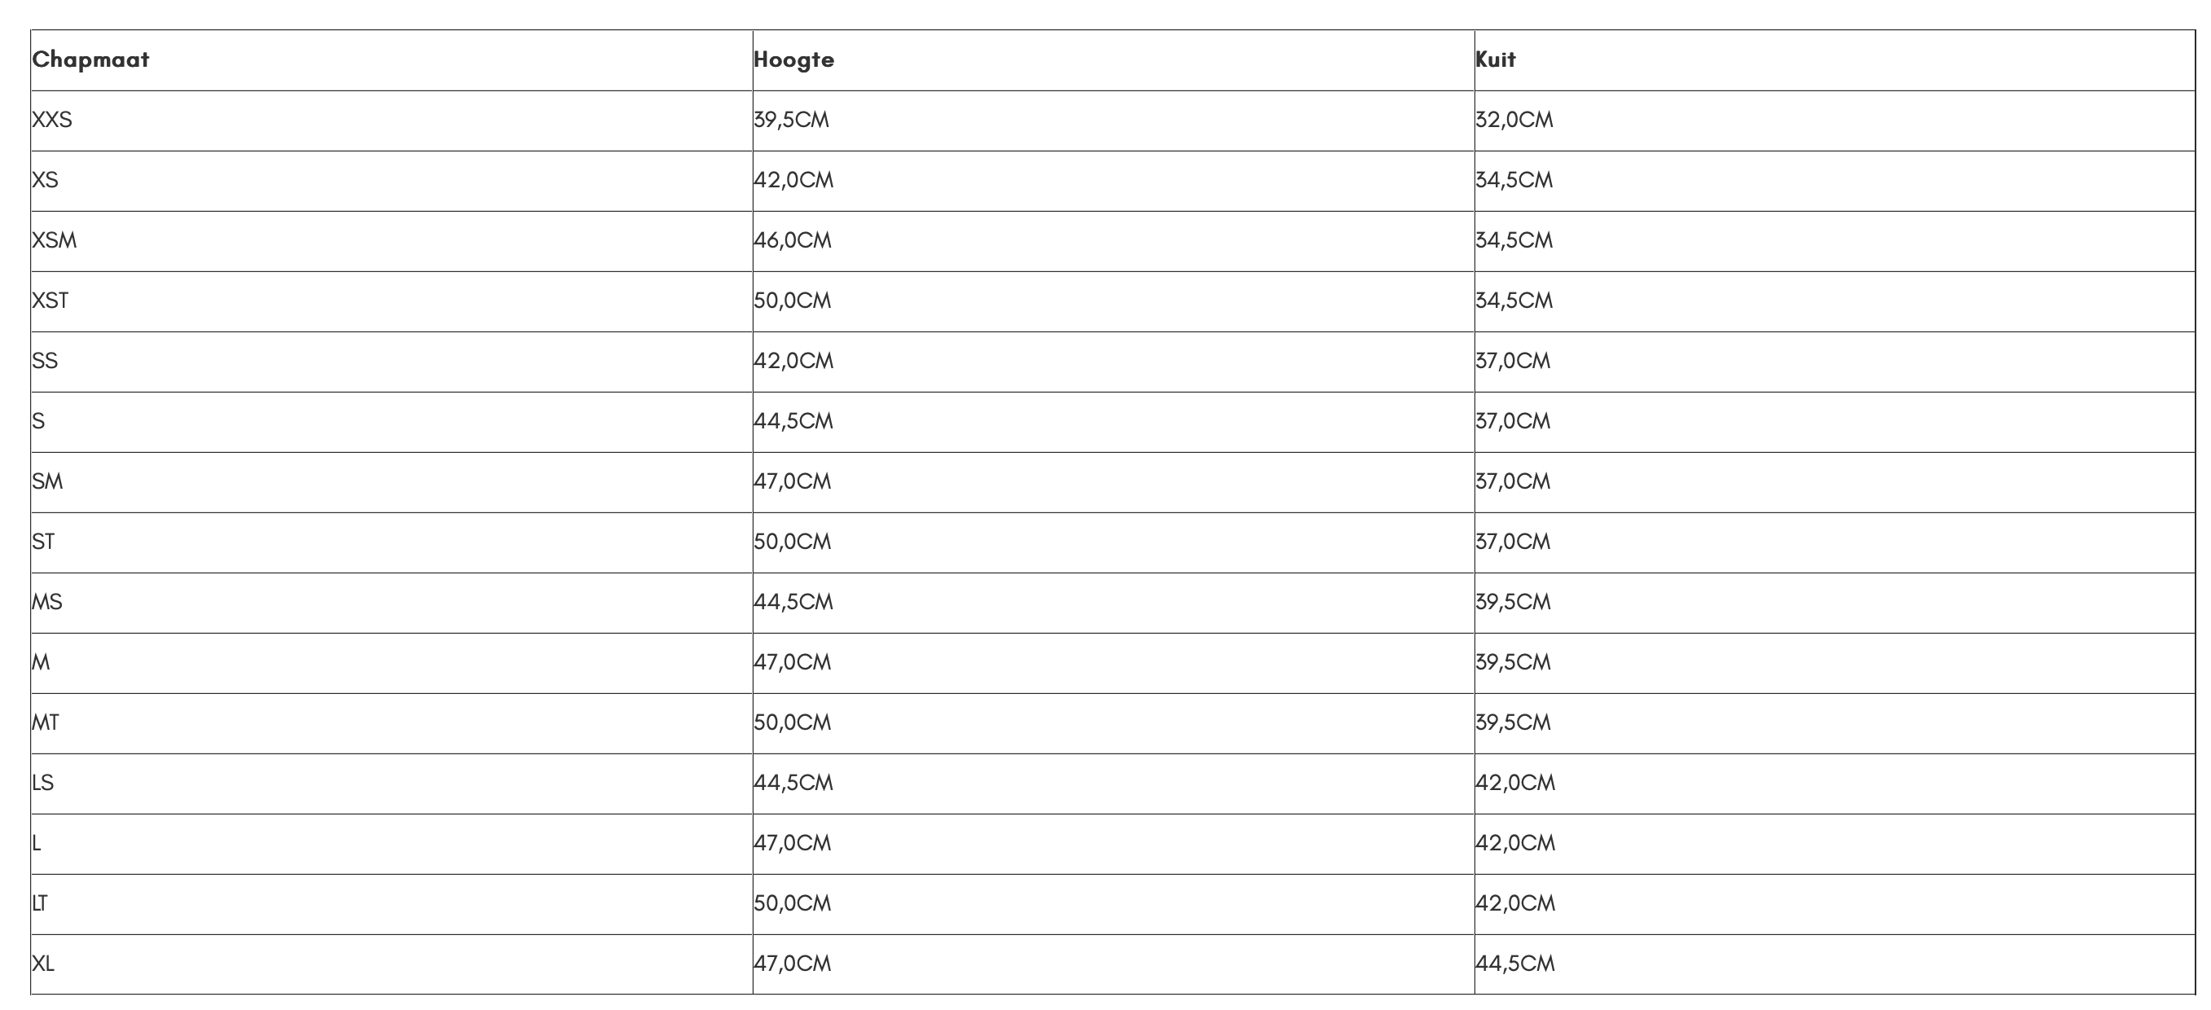The height and width of the screenshot is (1010, 2211).
Task: Click the LS size cell
Action: [x=43, y=783]
